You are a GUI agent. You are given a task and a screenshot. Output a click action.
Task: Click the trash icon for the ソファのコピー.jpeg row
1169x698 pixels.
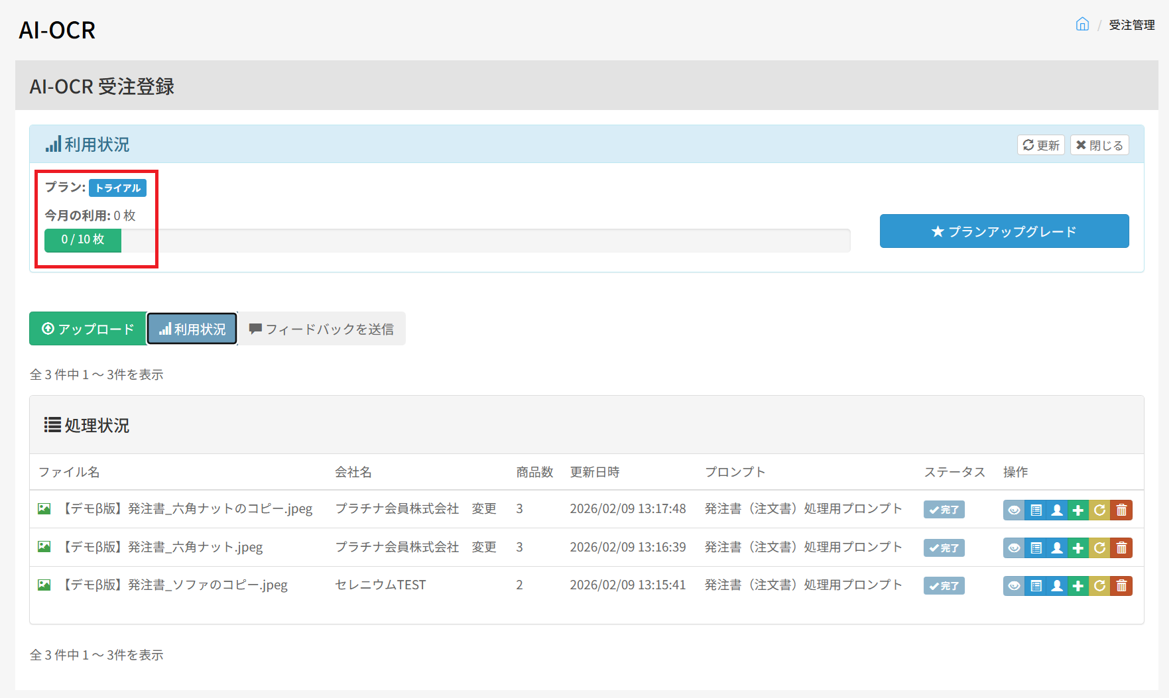point(1121,586)
